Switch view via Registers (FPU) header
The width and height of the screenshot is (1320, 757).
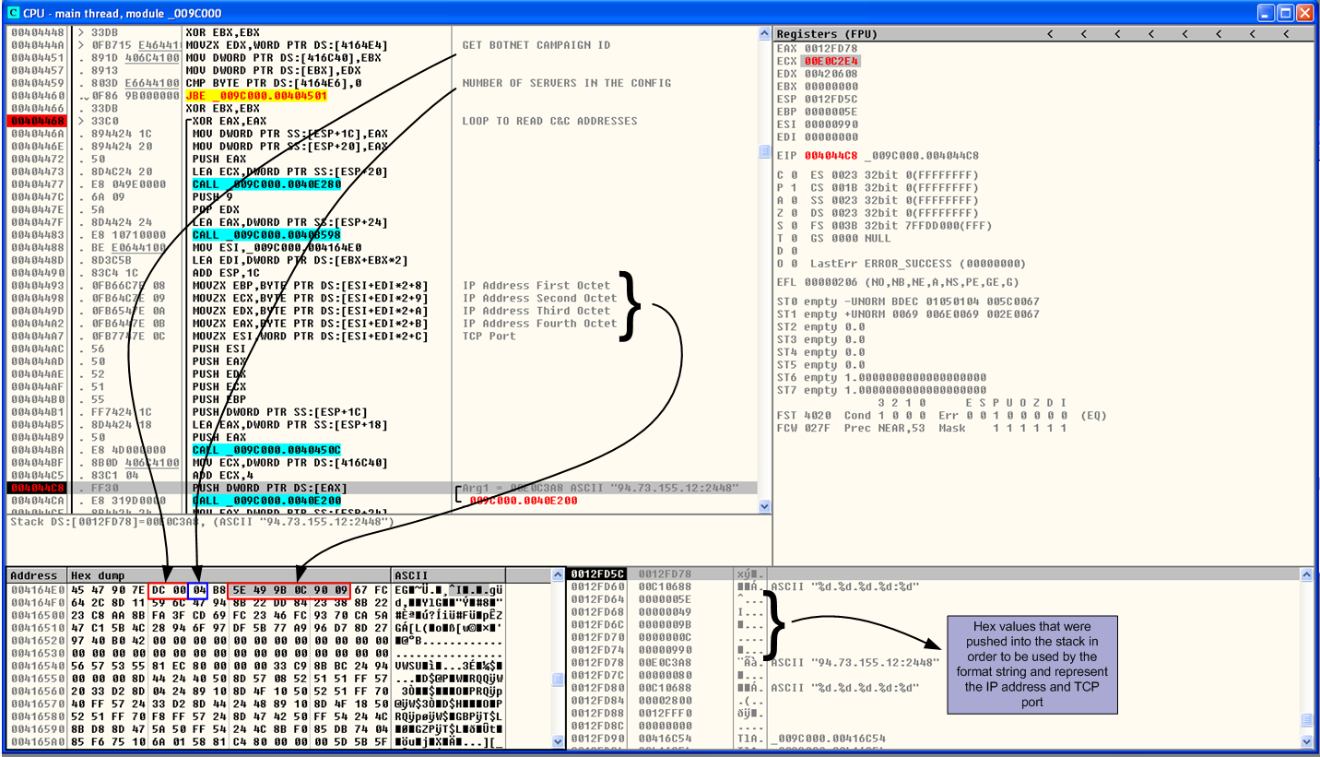pos(827,34)
